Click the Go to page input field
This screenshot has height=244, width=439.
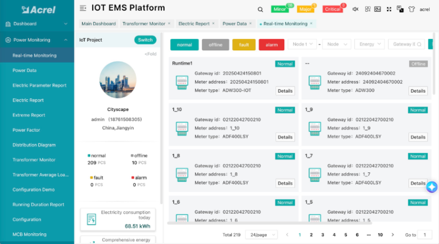[x=425, y=235]
